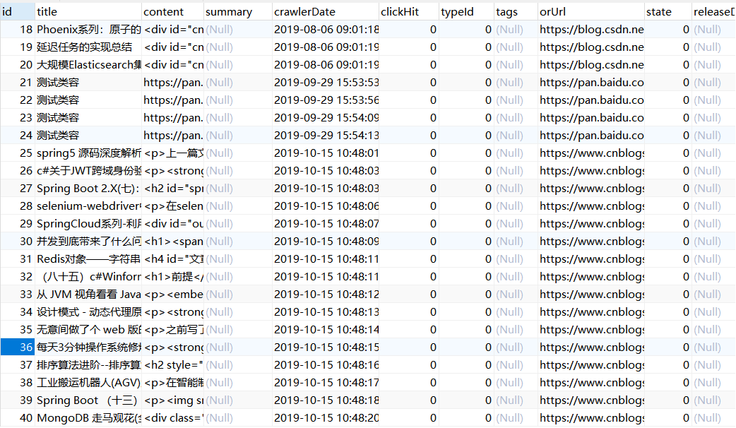Image resolution: width=736 pixels, height=428 pixels.
Task: Select title 'selenium-webdriver'
Action: click(x=88, y=206)
